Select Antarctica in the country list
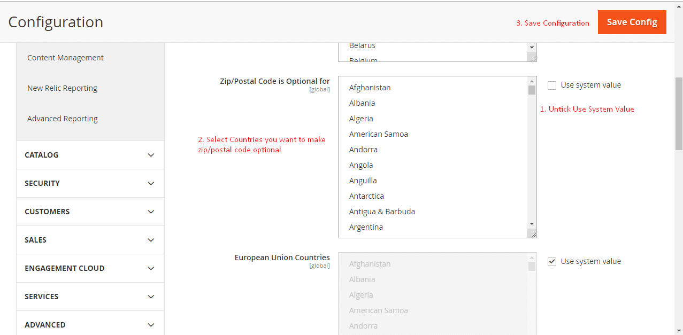Image resolution: width=683 pixels, height=335 pixels. point(366,196)
